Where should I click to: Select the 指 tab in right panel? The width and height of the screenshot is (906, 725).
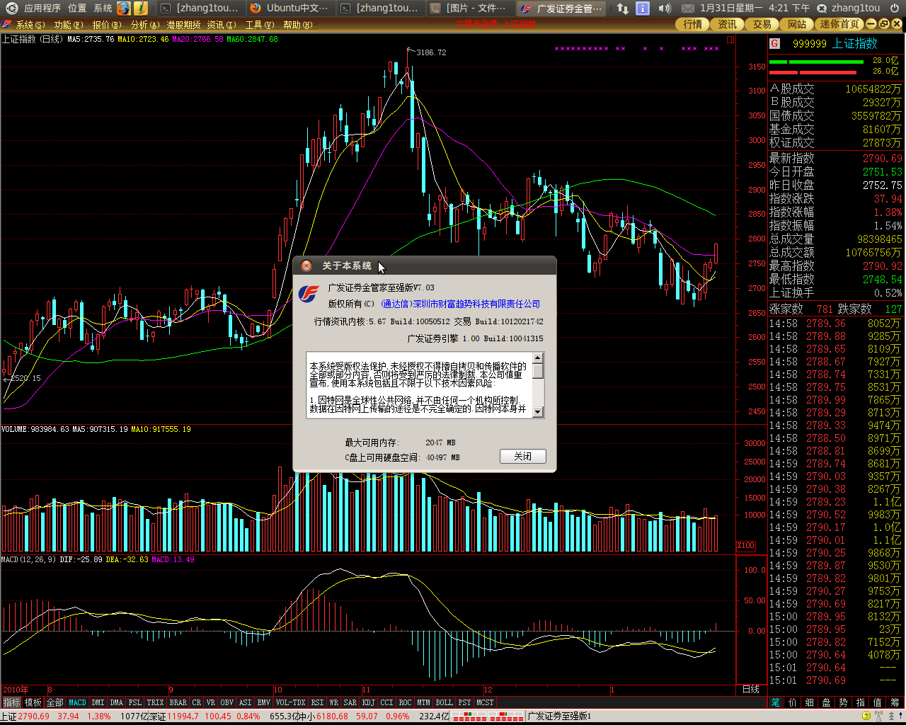861,702
